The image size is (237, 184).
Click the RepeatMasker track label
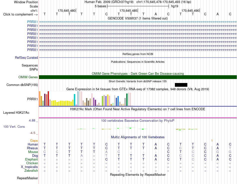27,178
